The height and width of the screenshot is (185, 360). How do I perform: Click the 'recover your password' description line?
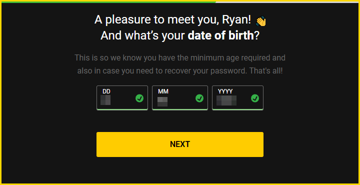pos(180,71)
